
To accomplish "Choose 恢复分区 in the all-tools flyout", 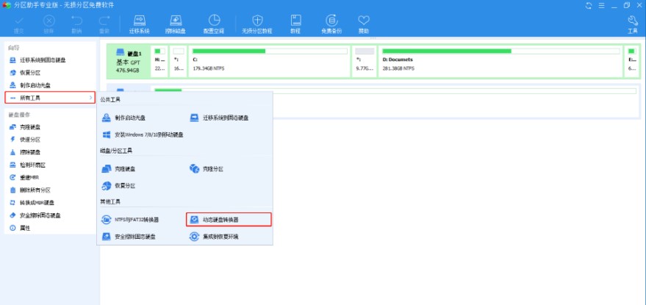I will tap(118, 186).
